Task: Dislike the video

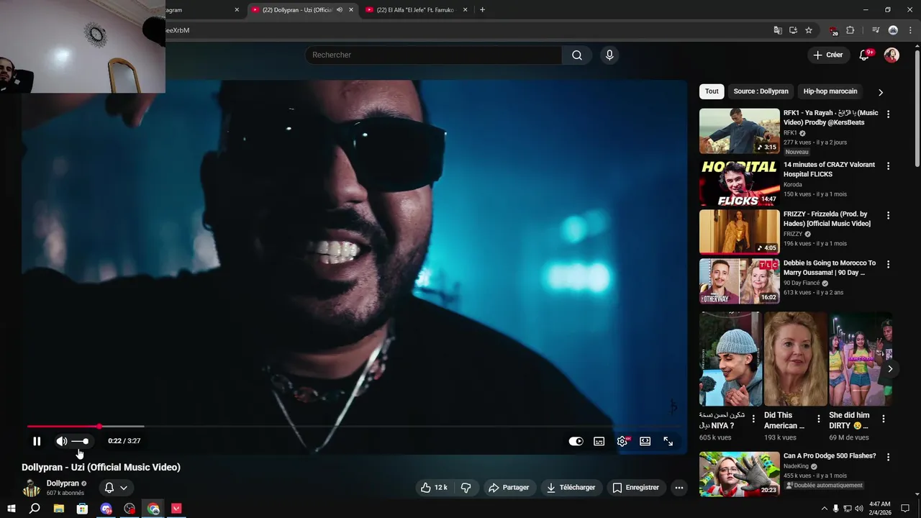Action: point(466,487)
